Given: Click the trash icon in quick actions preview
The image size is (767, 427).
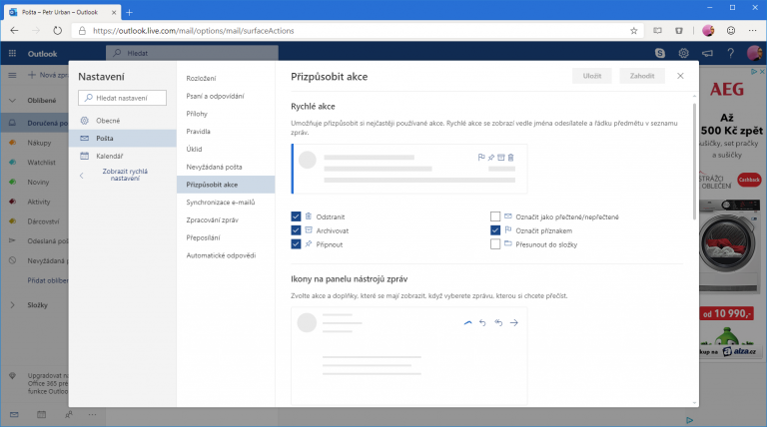Looking at the screenshot, I should [510, 158].
